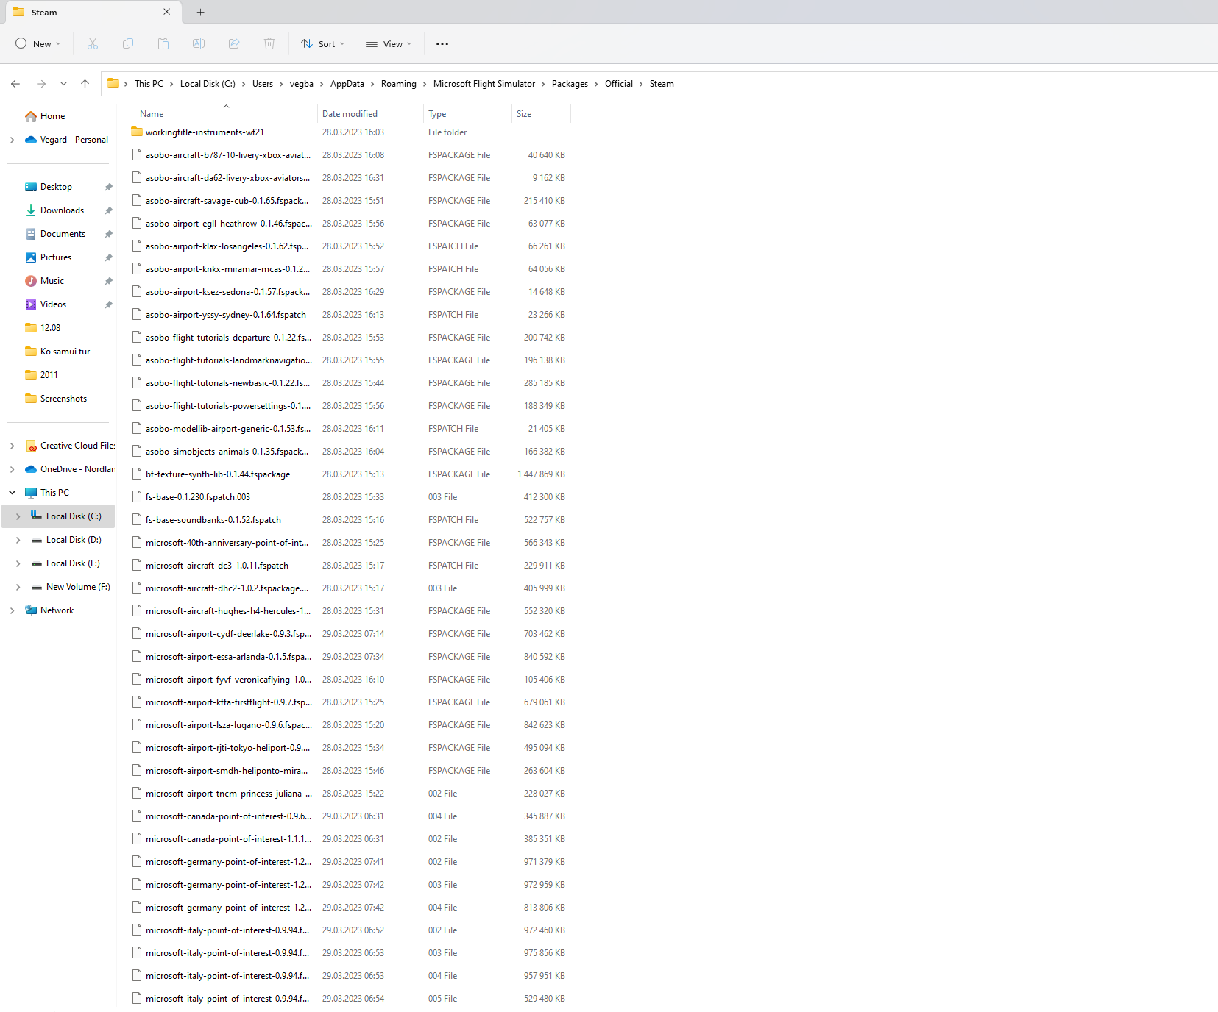Open the See more options ellipsis
Viewport: 1218px width, 1012px height.
tap(442, 44)
